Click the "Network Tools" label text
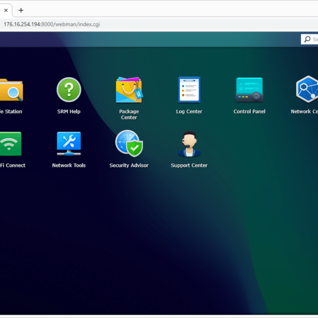Screen dimensions: 318x318 (68, 165)
